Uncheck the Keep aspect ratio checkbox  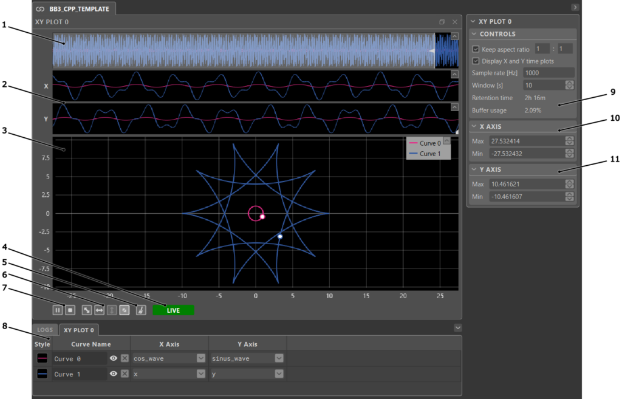coord(476,49)
